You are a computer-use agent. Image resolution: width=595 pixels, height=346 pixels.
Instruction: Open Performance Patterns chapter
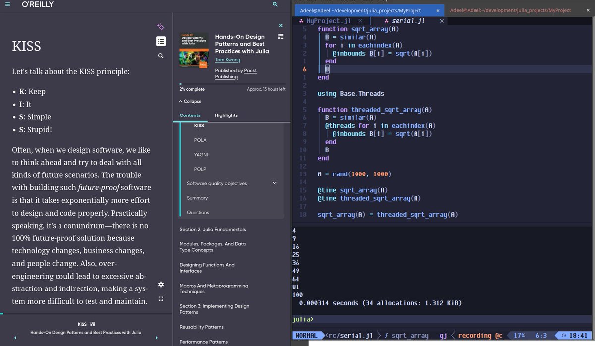[204, 342]
